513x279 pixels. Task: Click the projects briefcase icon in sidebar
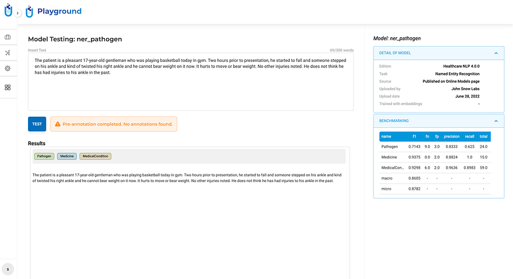[x=8, y=37]
